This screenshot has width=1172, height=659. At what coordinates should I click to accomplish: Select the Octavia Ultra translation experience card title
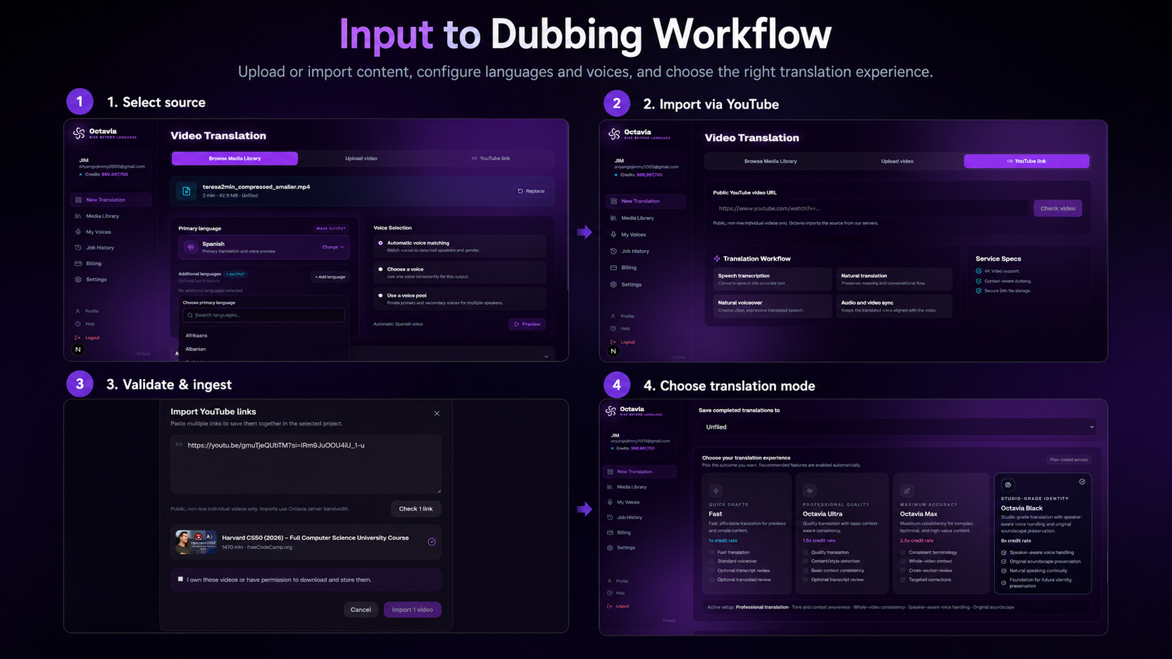(x=822, y=514)
